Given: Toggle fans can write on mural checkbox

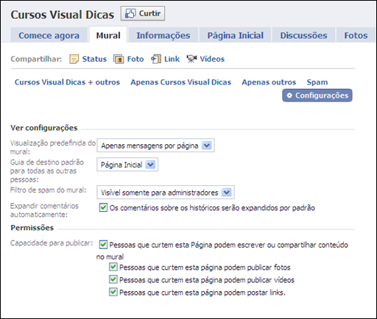Looking at the screenshot, I should pos(103,244).
